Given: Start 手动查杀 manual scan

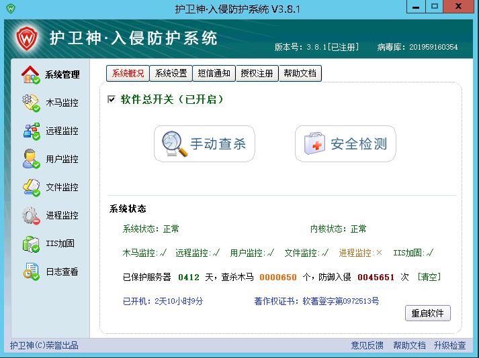Looking at the screenshot, I should coord(204,143).
